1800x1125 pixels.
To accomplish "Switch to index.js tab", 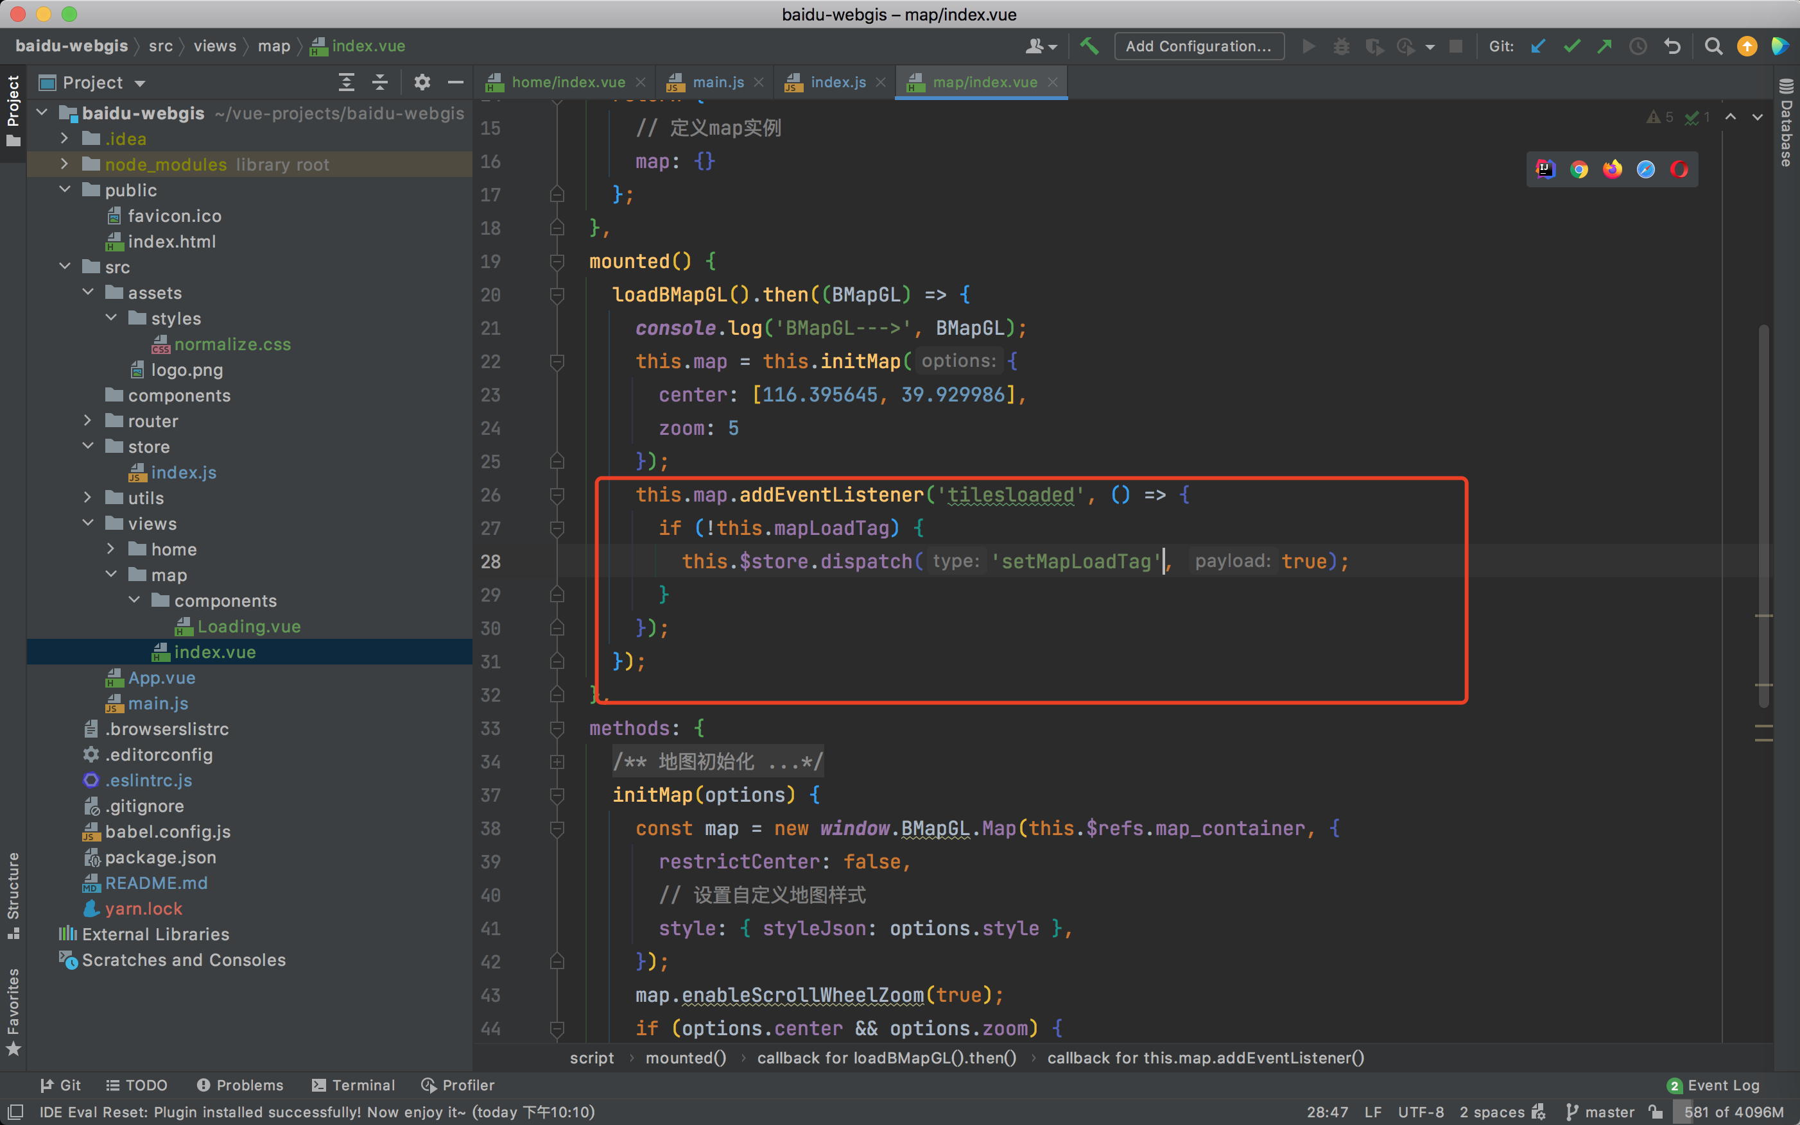I will tap(837, 82).
